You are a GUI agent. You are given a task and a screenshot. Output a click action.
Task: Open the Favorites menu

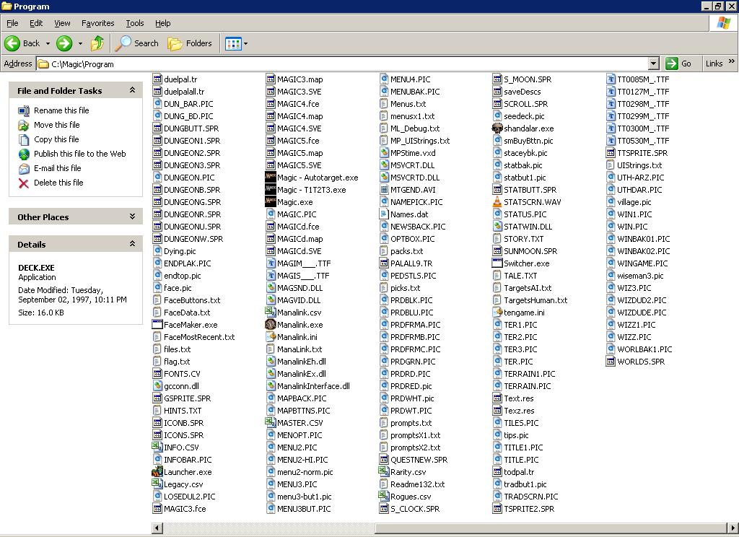click(x=97, y=23)
